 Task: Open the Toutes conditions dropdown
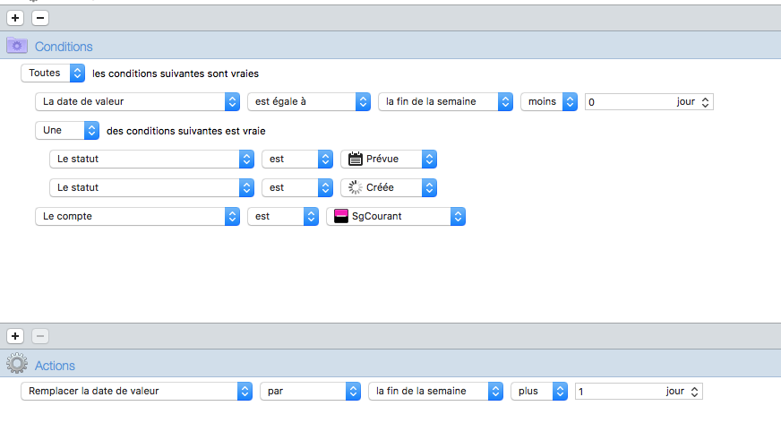click(53, 73)
